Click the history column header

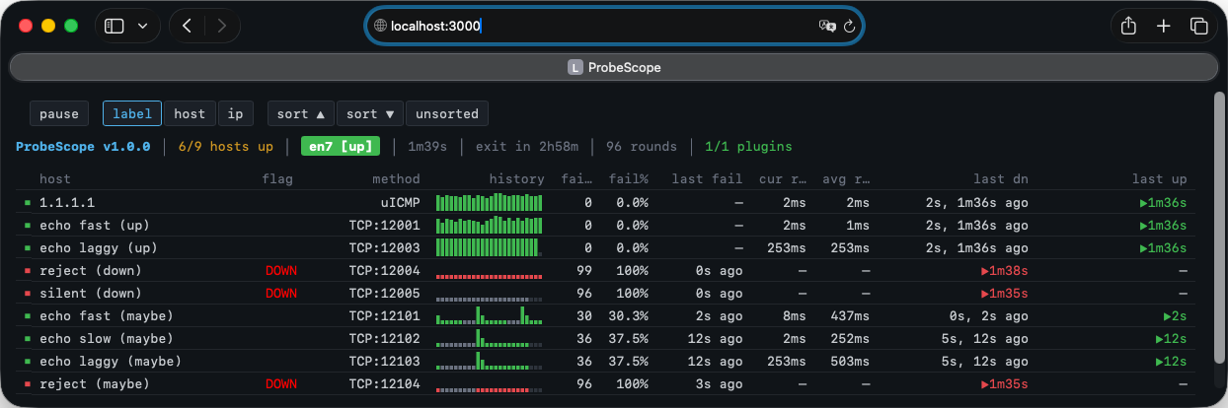[x=517, y=179]
